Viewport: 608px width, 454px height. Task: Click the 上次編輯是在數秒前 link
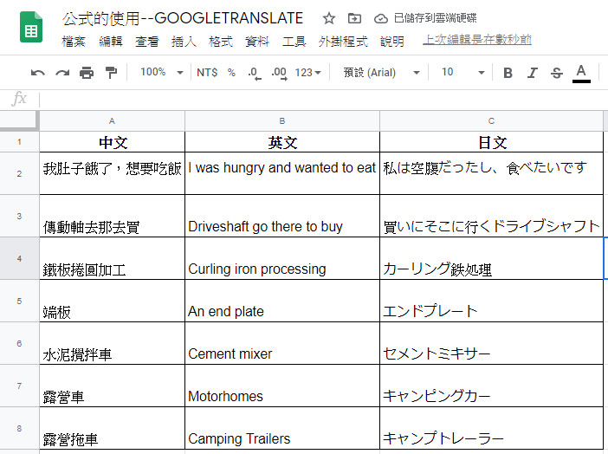pos(477,40)
